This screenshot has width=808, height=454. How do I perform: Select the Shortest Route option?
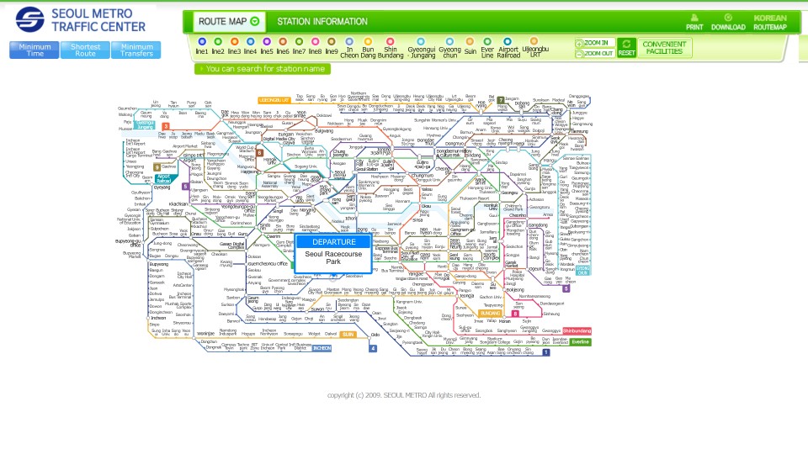tap(85, 50)
